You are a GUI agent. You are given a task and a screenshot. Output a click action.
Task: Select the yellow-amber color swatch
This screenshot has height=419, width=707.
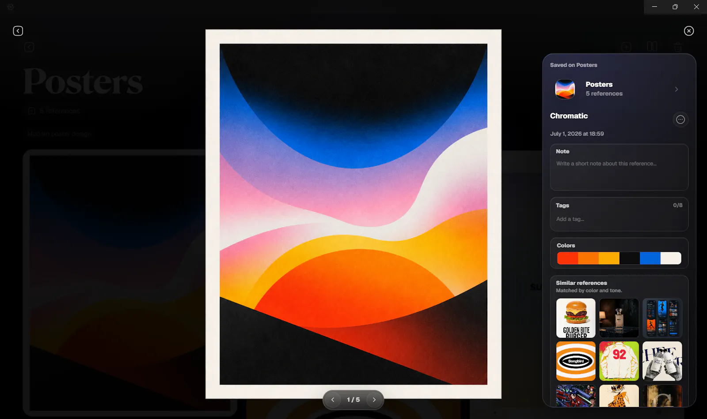[609, 258]
